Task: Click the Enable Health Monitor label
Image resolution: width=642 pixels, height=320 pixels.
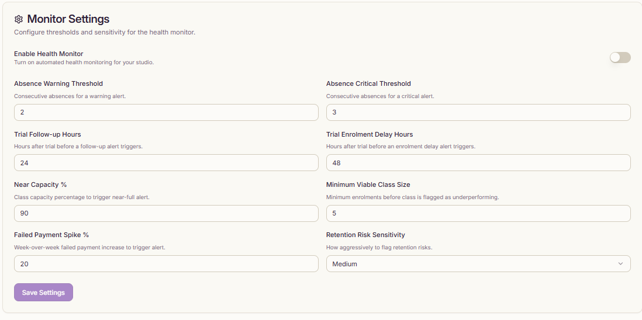Action: (x=49, y=54)
